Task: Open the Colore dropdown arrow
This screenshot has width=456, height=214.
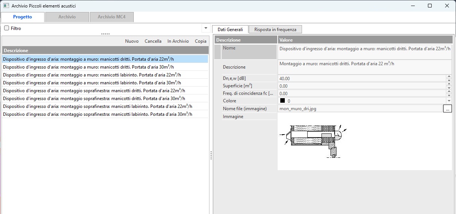Action: coord(449,101)
